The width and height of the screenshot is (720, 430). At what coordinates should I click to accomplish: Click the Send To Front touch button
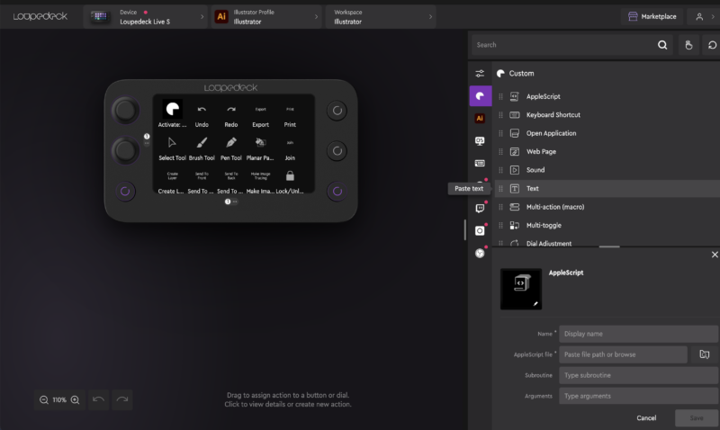click(202, 181)
